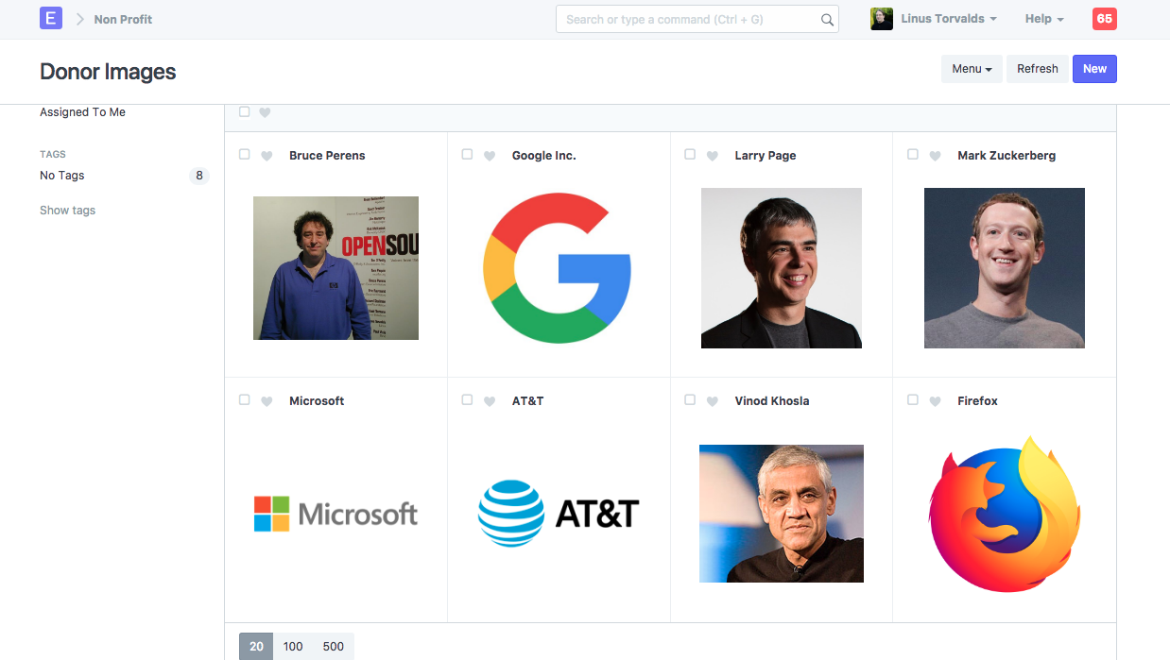
Task: Open Vinod Khosla photo thumbnail
Action: coord(782,514)
